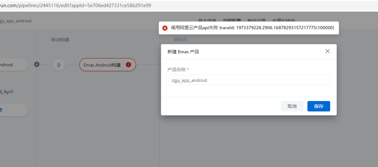The width and height of the screenshot is (378, 167).
Task: Click the 产品名称 input field
Action: pos(249,80)
